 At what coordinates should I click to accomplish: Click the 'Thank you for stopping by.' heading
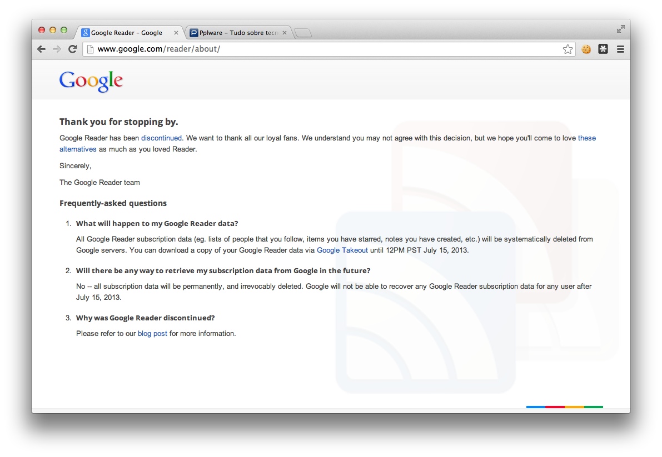tap(118, 122)
